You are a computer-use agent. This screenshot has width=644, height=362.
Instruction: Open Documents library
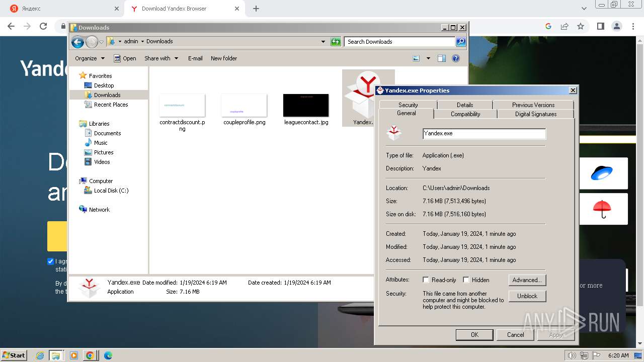click(x=107, y=133)
